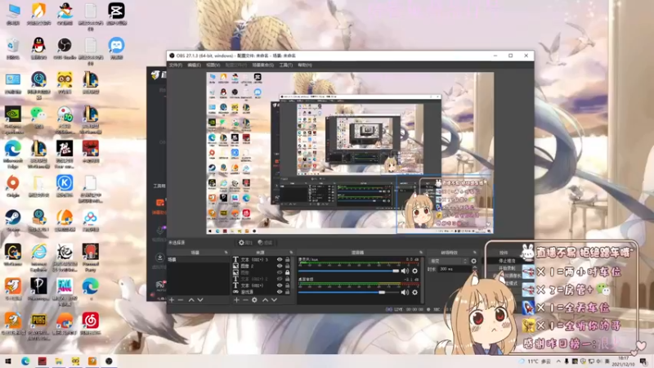The height and width of the screenshot is (368, 654).
Task: Open Microsoft Edge from the taskbar
Action: pyautogui.click(x=25, y=361)
